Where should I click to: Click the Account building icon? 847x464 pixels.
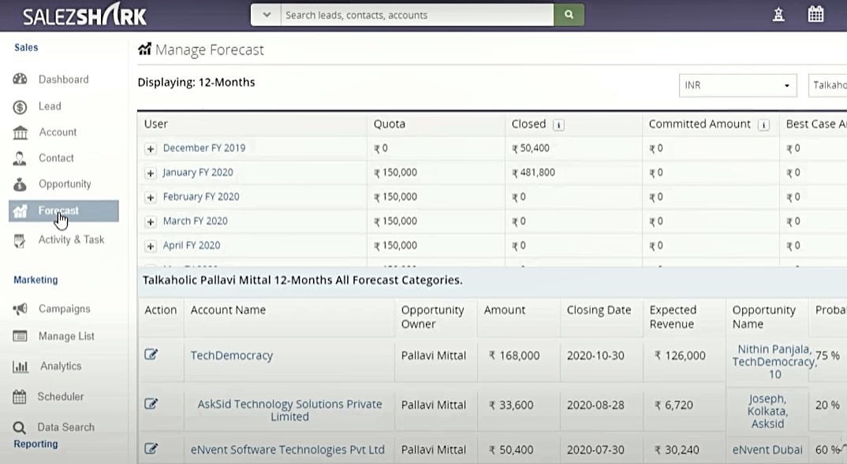coord(20,132)
